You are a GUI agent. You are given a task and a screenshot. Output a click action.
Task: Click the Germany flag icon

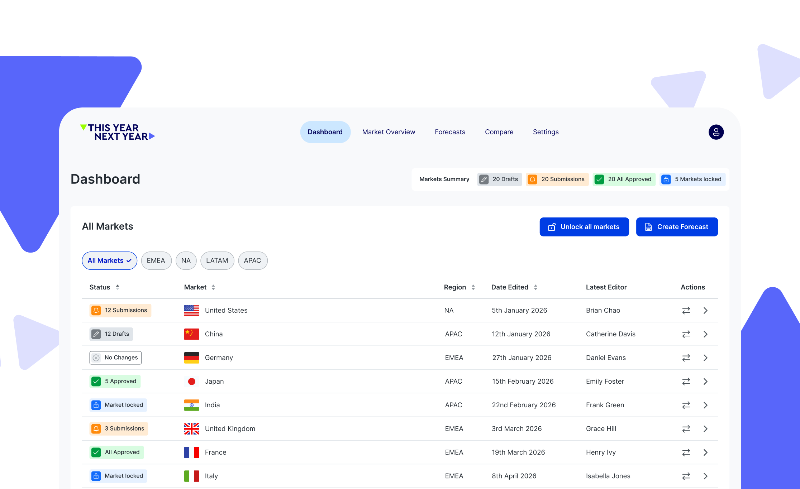pyautogui.click(x=192, y=358)
